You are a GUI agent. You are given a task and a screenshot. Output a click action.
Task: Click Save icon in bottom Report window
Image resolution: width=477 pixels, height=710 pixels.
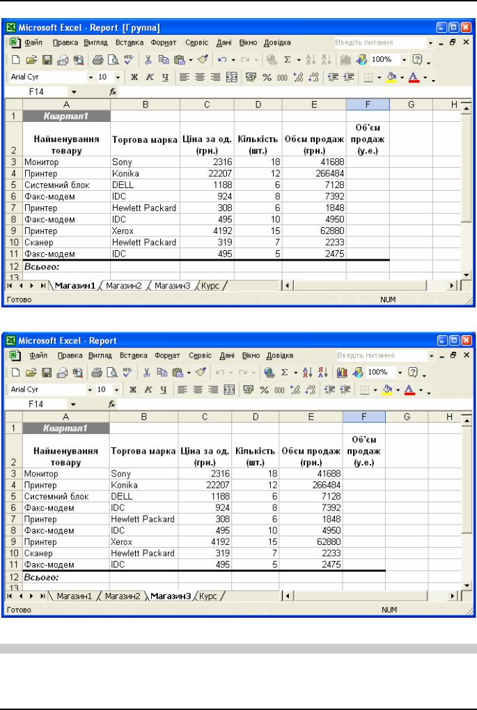pos(47,373)
